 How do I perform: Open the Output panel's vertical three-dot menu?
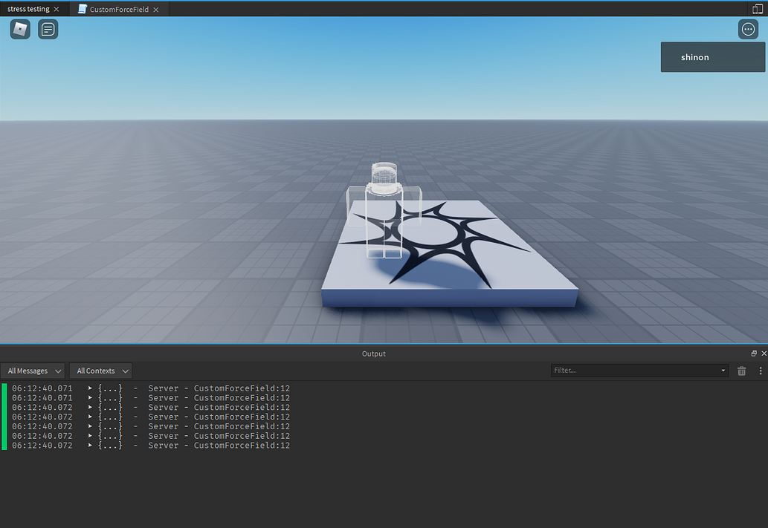(760, 371)
